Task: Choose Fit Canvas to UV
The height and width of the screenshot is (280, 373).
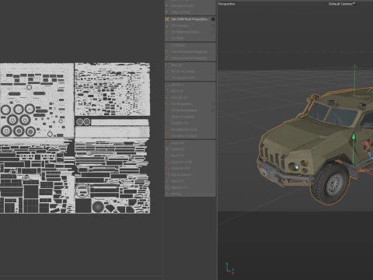Action: pyautogui.click(x=190, y=78)
